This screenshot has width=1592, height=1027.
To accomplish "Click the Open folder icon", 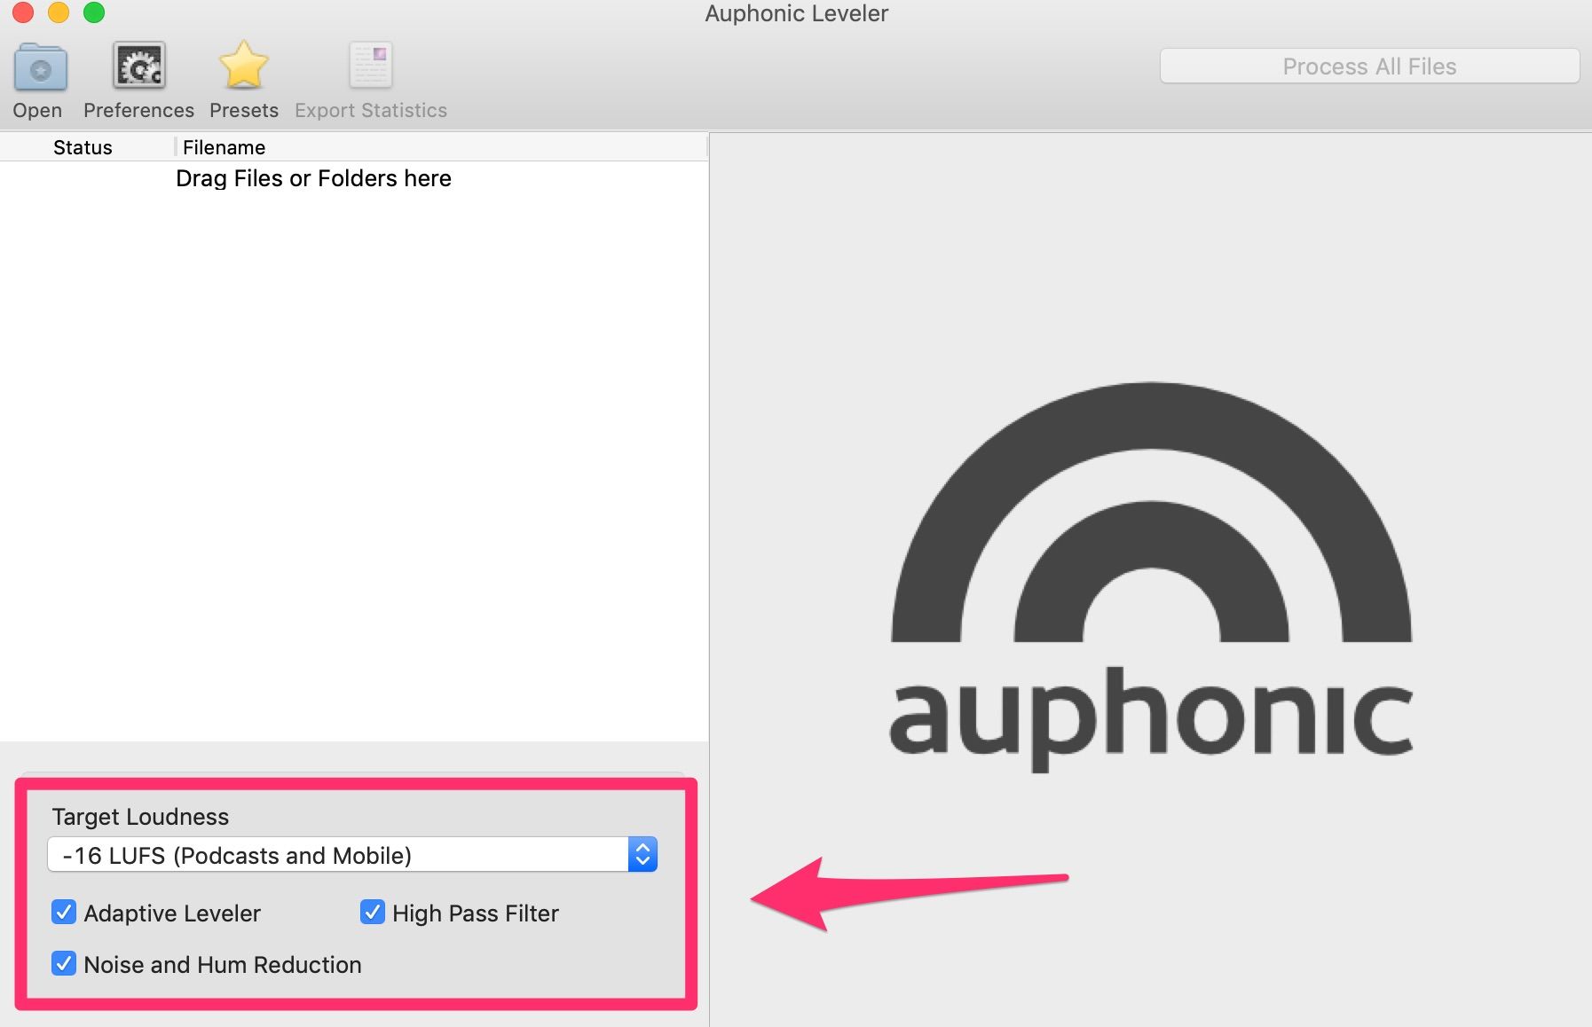I will [40, 67].
